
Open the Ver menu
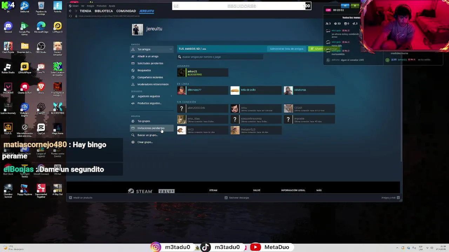click(83, 6)
